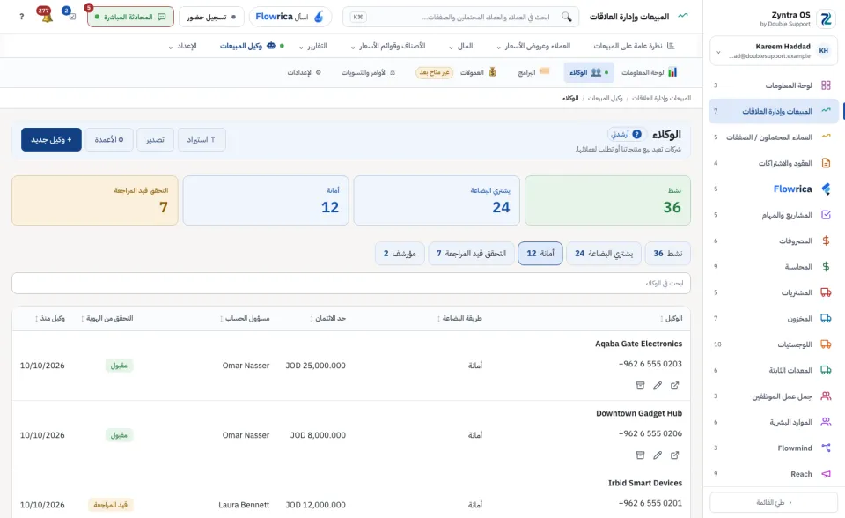
Task: Click the اسأل Flowrica ask button
Action: (x=290, y=17)
